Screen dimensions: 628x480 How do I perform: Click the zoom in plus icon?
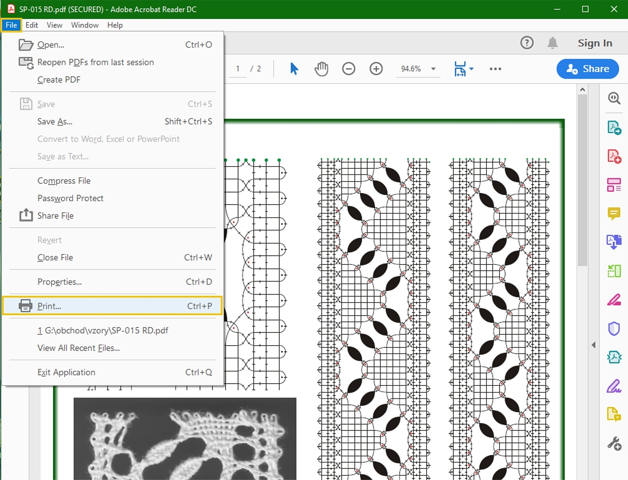coord(376,69)
